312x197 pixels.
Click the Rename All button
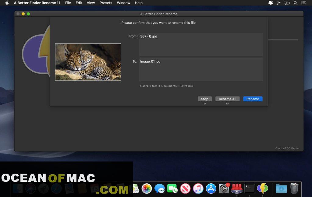(x=227, y=99)
